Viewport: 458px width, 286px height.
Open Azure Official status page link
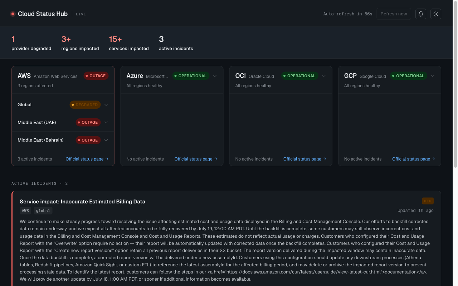click(x=196, y=159)
